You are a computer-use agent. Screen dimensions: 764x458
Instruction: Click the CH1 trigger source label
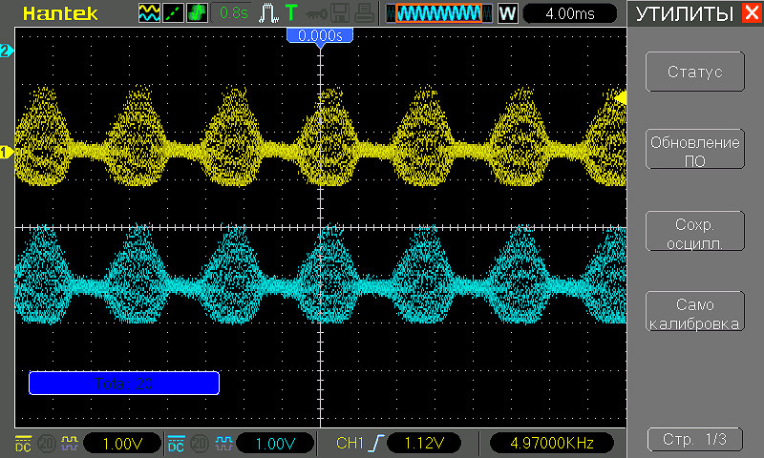coord(350,443)
